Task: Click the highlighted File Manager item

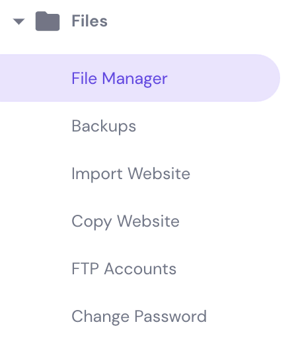Action: 140,78
